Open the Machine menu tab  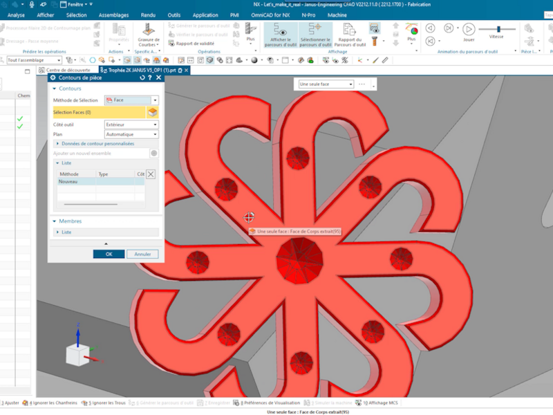pos(337,15)
